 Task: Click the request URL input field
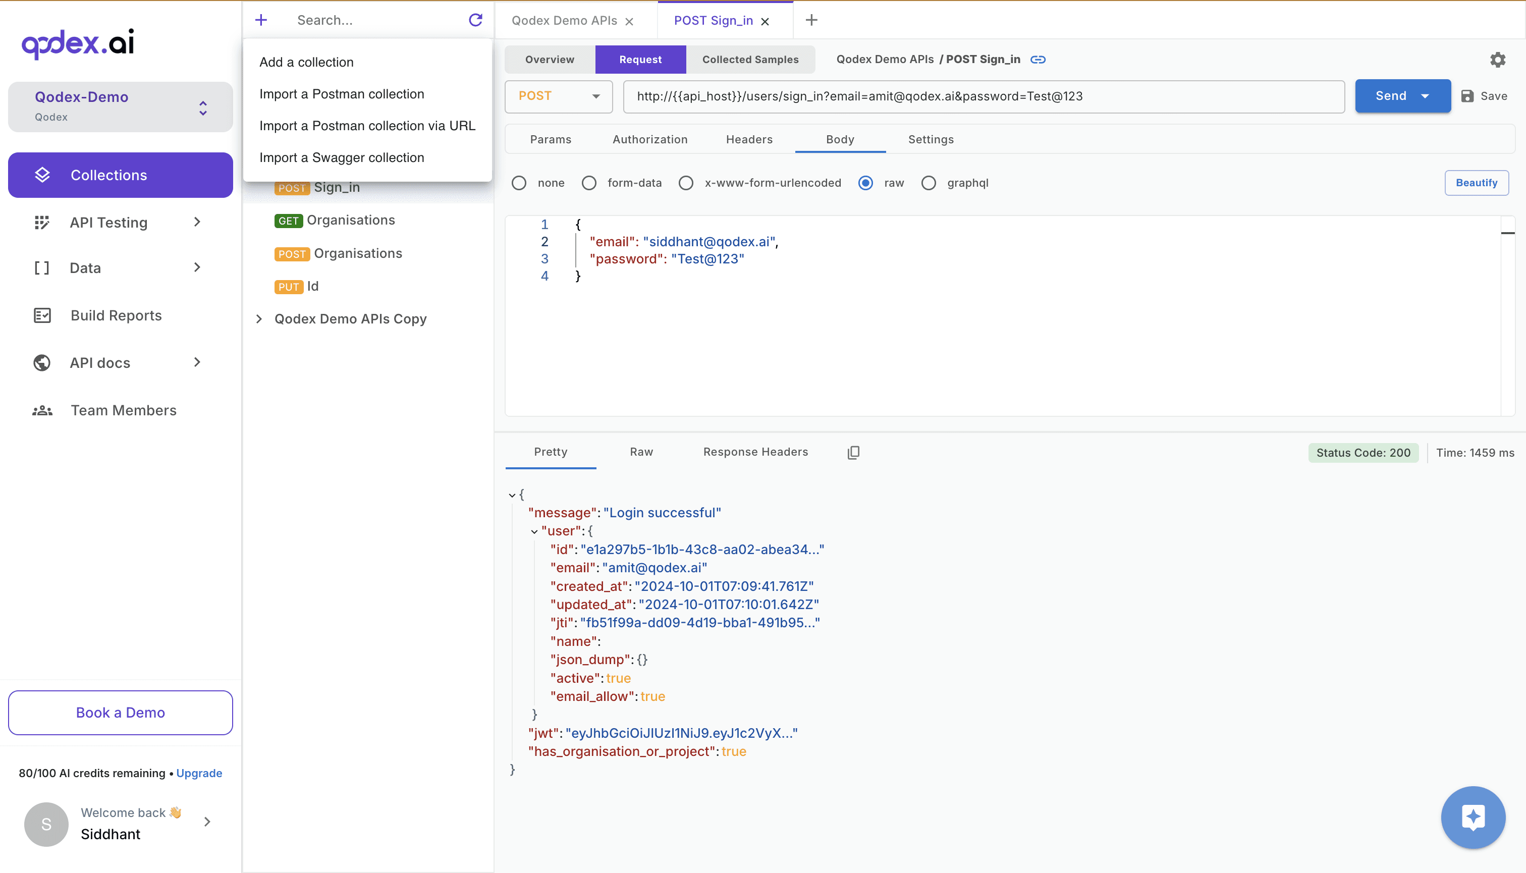pos(984,96)
